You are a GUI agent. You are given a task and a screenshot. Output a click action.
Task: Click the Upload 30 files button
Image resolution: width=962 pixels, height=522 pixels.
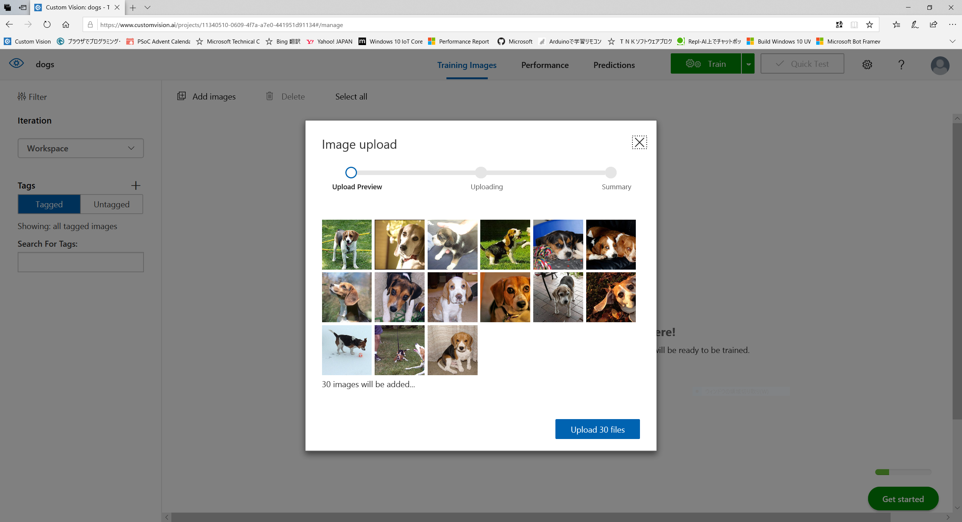pos(597,429)
